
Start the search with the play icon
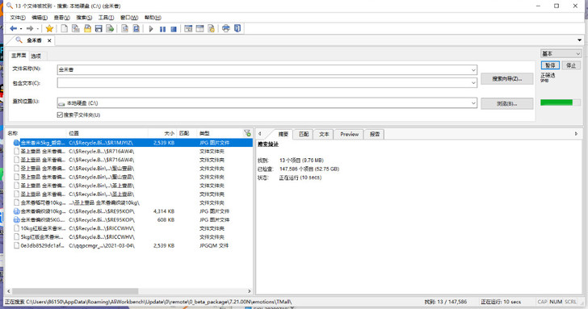[x=151, y=29]
